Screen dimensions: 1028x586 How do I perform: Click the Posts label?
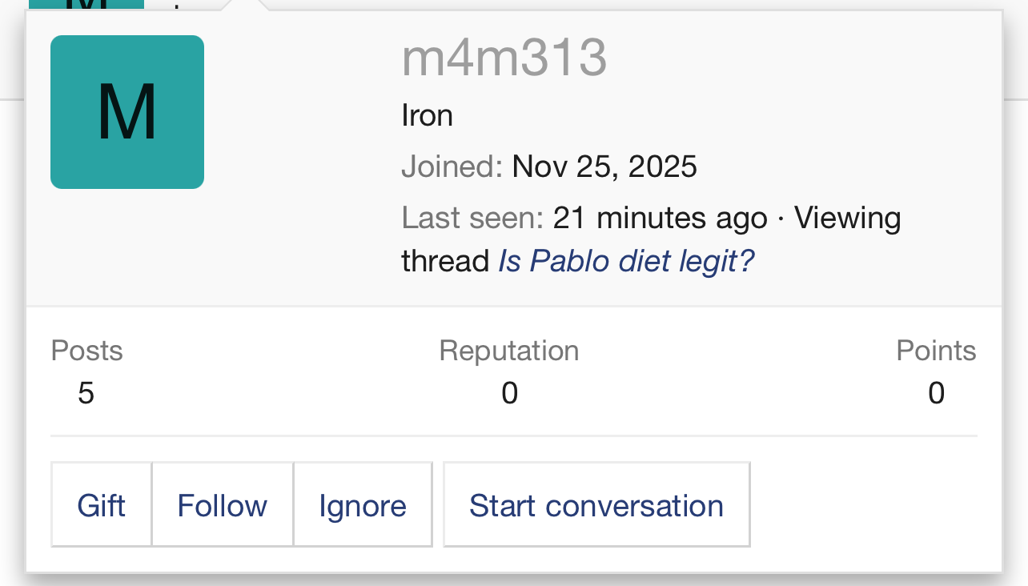86,351
